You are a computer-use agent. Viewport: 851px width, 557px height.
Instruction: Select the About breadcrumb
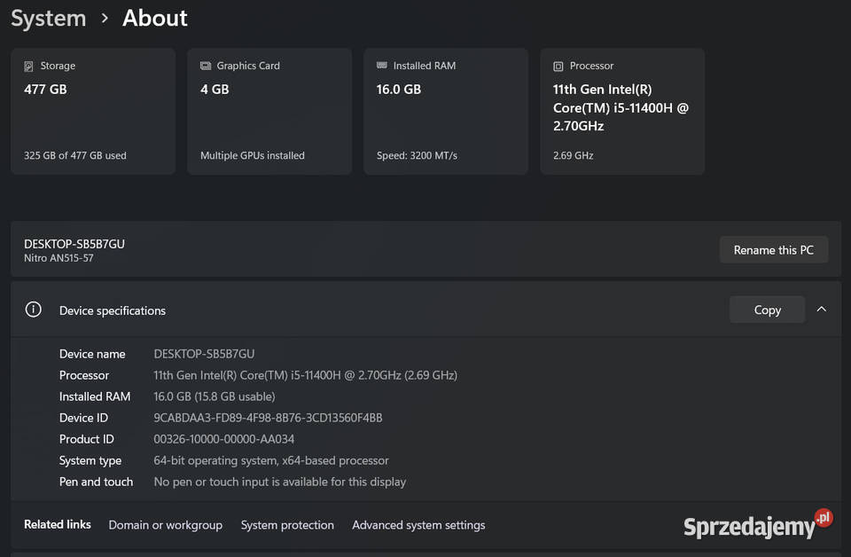click(154, 18)
